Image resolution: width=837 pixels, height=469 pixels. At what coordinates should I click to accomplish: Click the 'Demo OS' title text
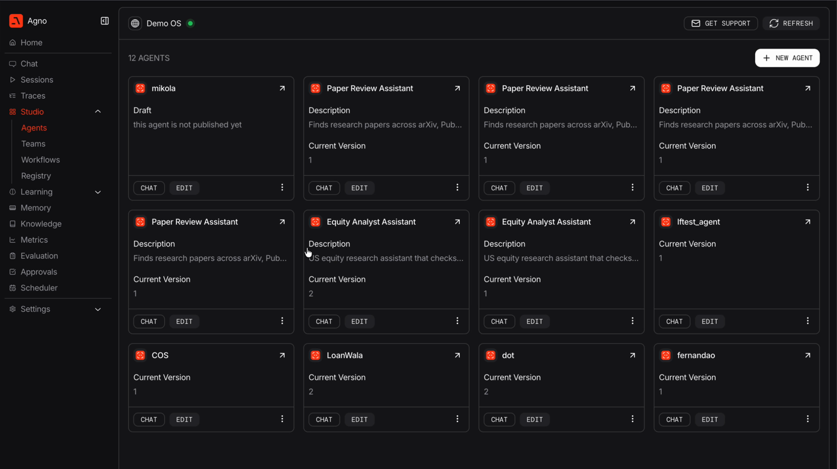tap(164, 23)
